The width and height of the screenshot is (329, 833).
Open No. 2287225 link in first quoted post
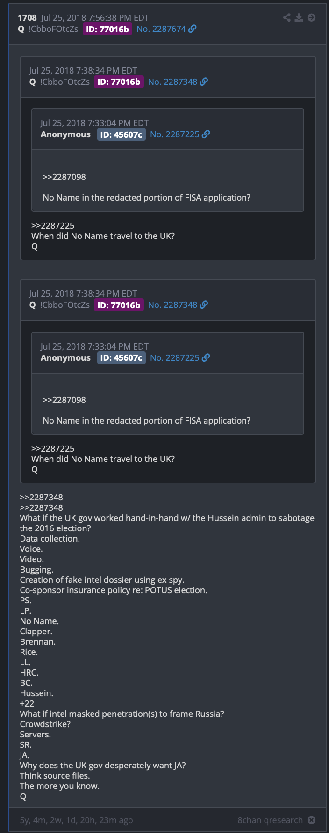tap(175, 134)
